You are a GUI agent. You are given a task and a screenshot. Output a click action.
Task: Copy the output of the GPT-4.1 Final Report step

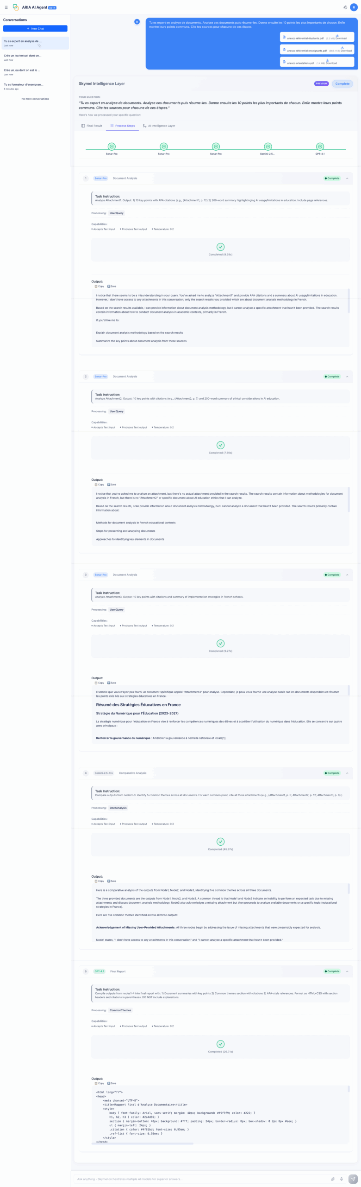100,1083
